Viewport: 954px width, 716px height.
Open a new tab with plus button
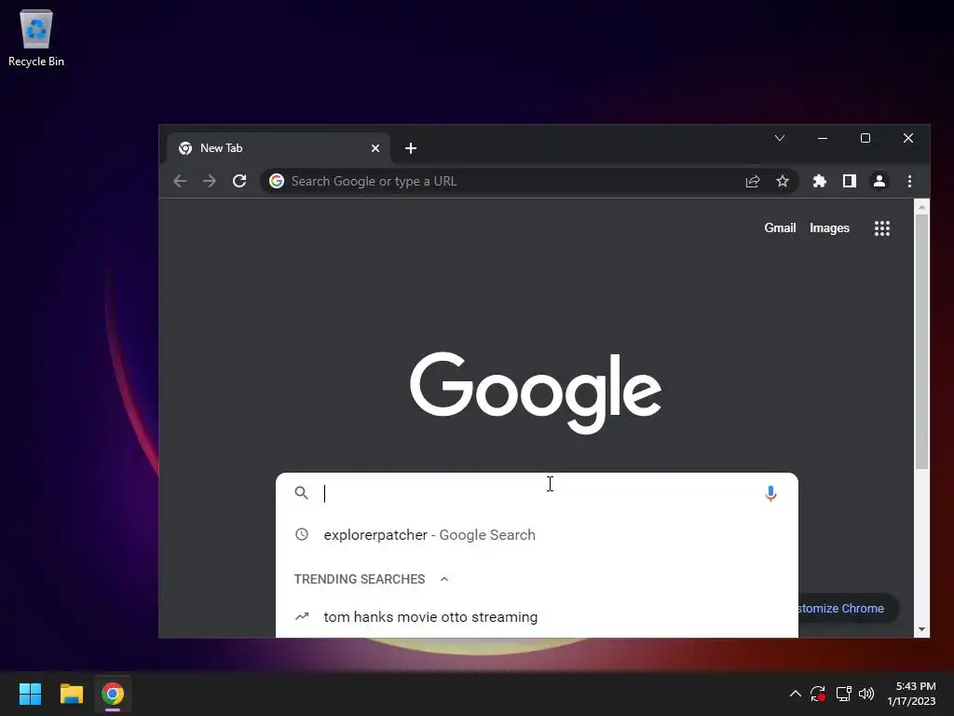click(x=411, y=148)
